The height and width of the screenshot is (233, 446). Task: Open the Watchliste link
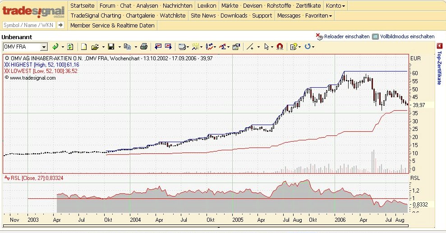173,16
